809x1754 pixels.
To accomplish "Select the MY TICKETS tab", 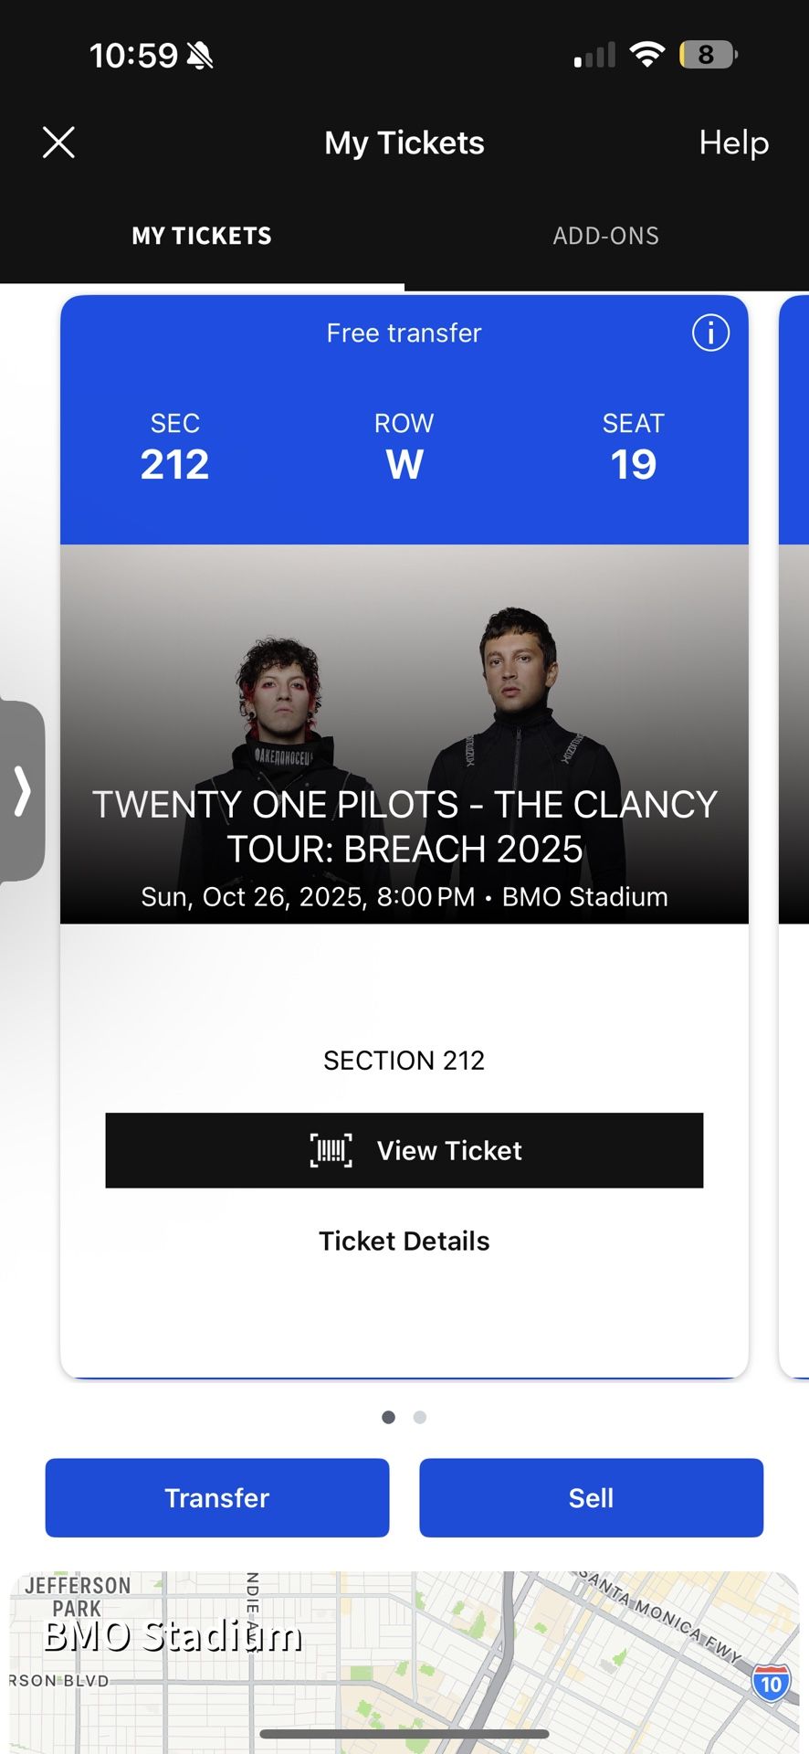I will click(x=201, y=236).
